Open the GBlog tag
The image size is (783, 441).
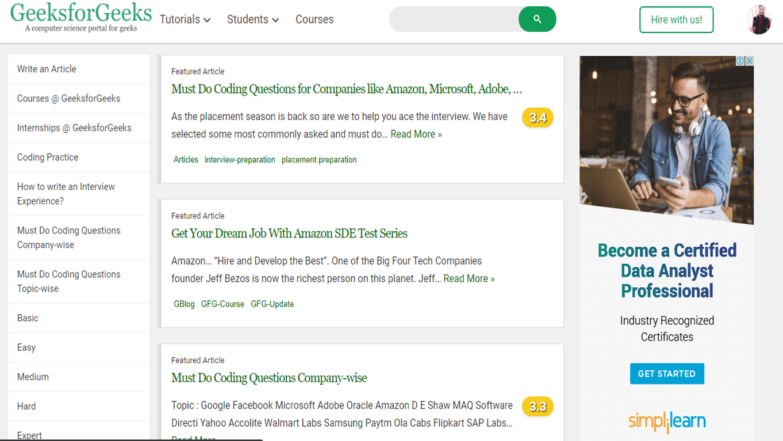pyautogui.click(x=184, y=304)
